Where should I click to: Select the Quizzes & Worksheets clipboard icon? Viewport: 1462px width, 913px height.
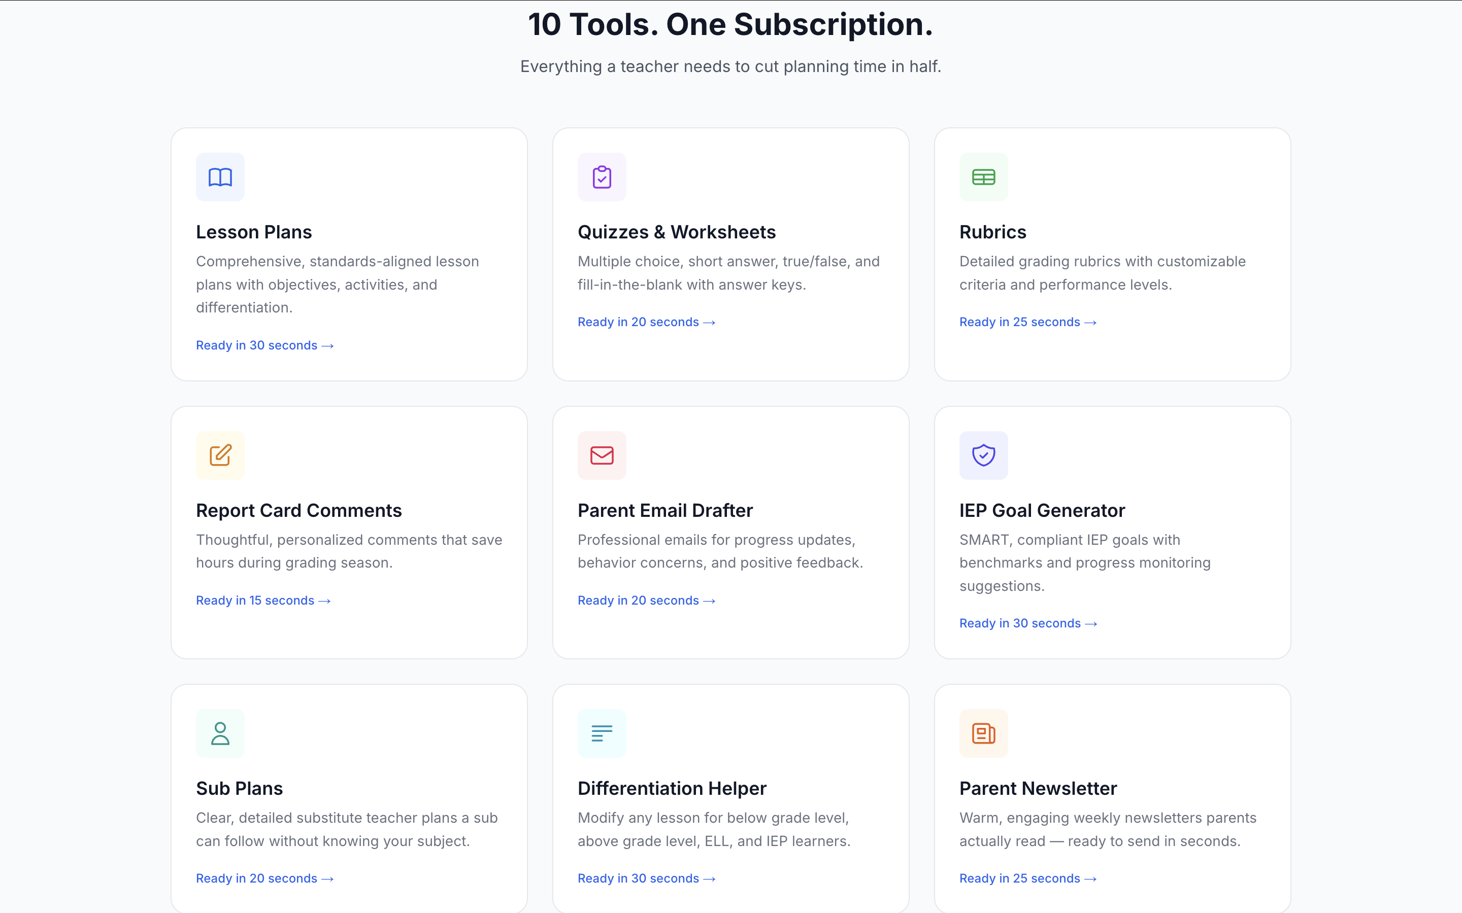coord(602,177)
